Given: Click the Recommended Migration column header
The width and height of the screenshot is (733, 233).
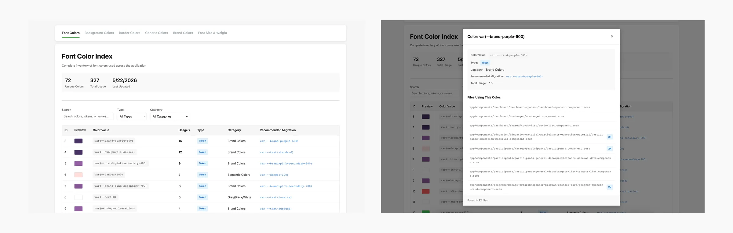Looking at the screenshot, I should point(278,130).
